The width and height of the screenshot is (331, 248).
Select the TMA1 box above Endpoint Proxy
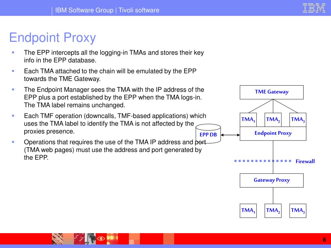click(248, 119)
